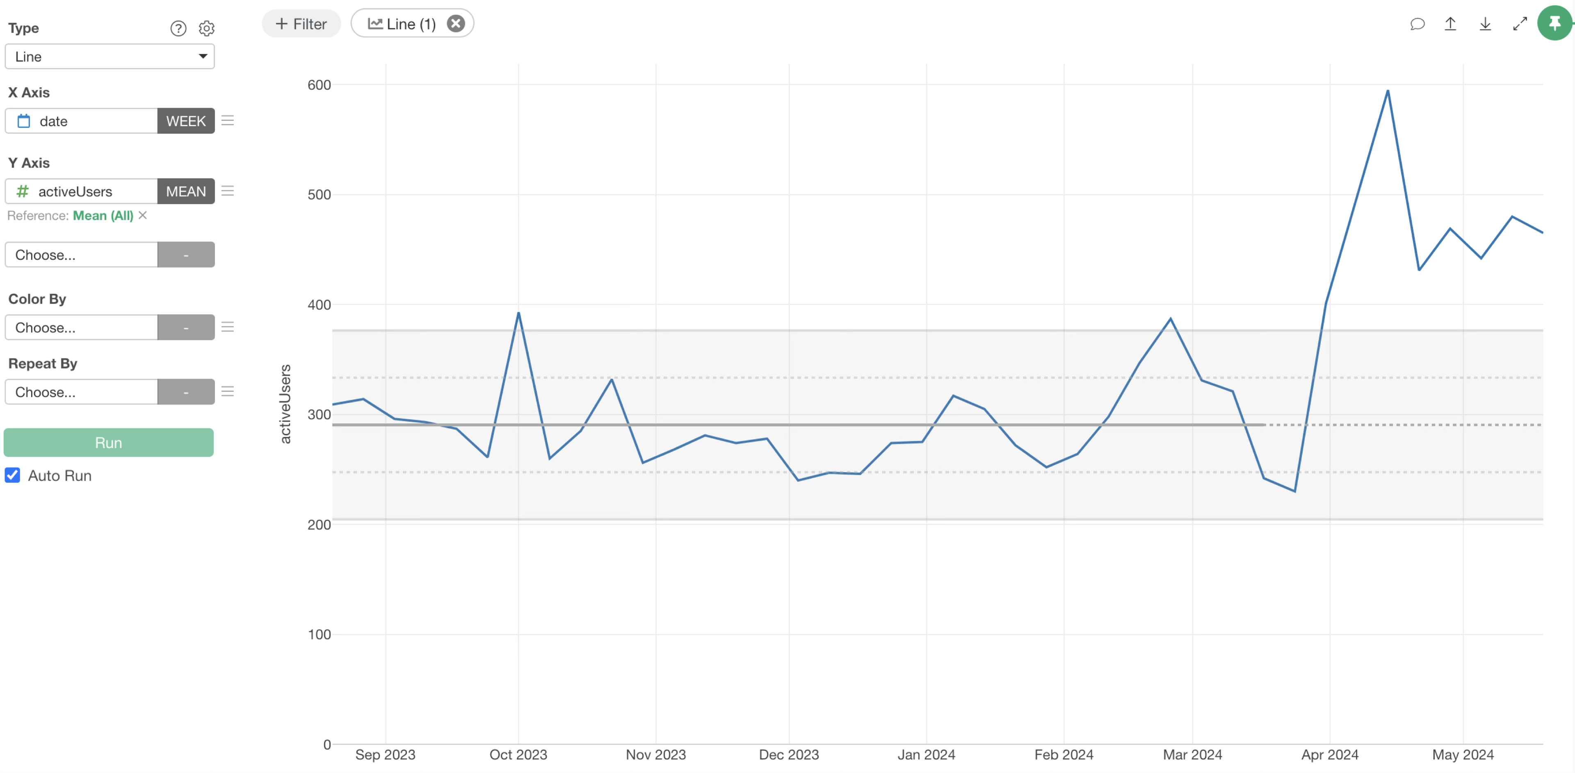This screenshot has width=1575, height=773.
Task: Remove the Mean (All) reference line
Action: click(x=142, y=215)
